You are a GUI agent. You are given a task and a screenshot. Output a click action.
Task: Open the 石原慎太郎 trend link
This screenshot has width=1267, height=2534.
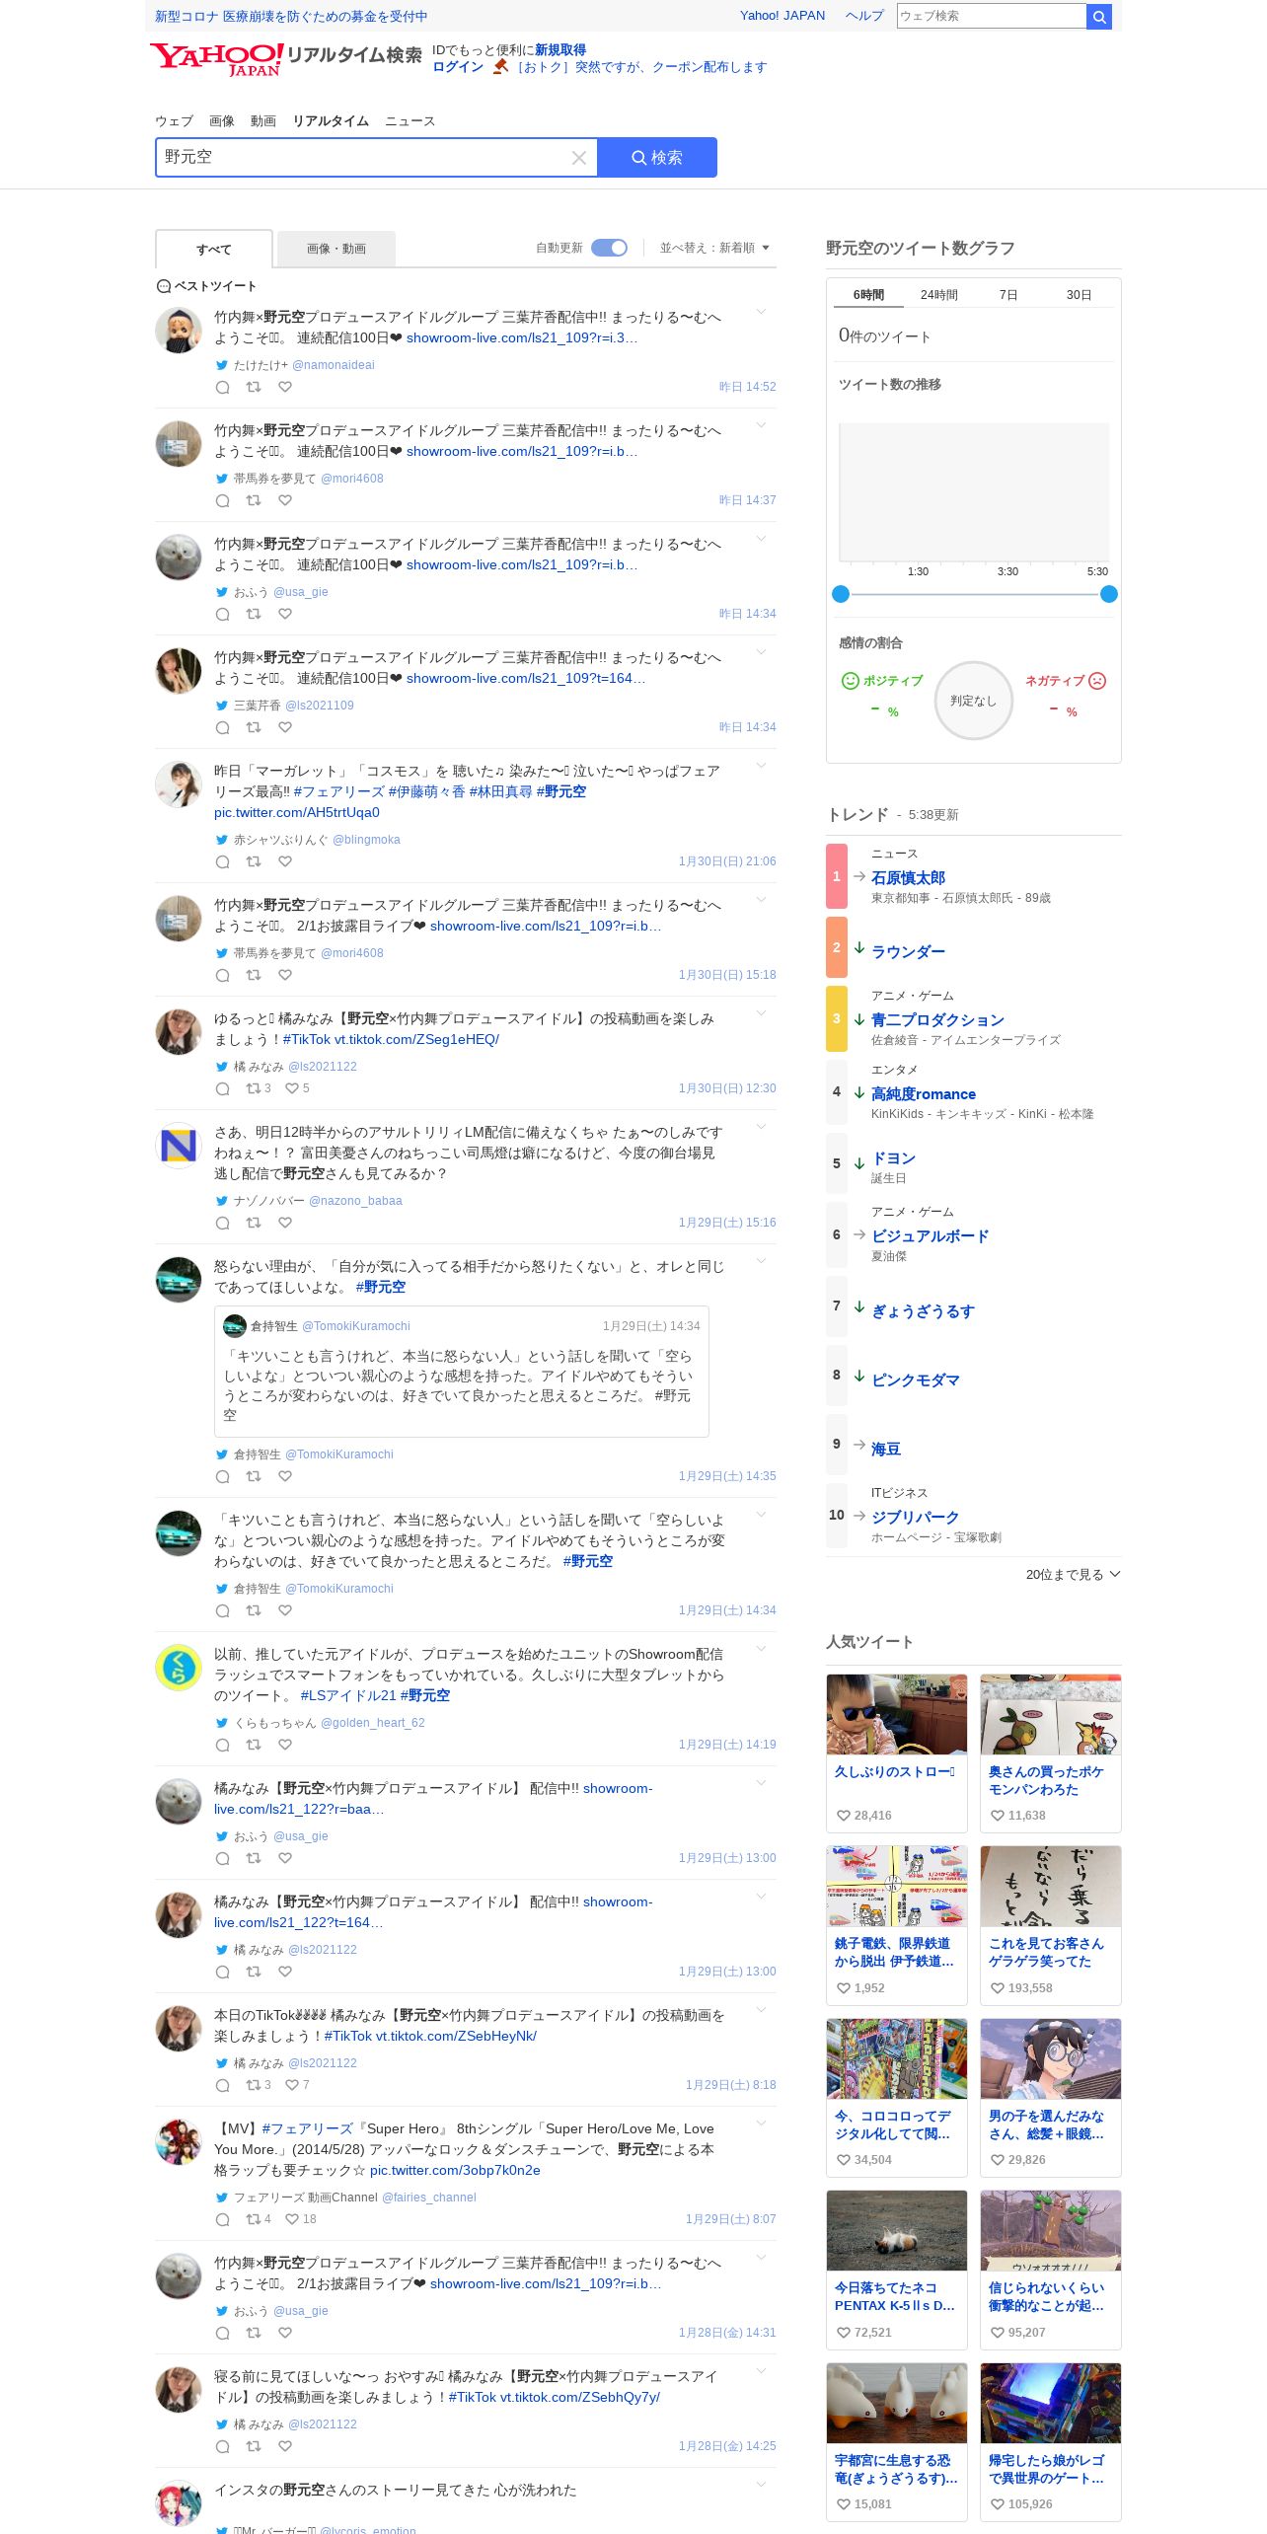coord(908,878)
